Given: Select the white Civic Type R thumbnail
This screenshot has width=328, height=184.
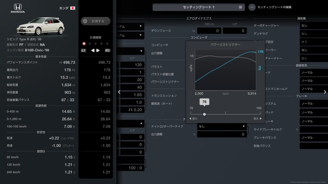Looking at the screenshot, I should tap(41, 26).
